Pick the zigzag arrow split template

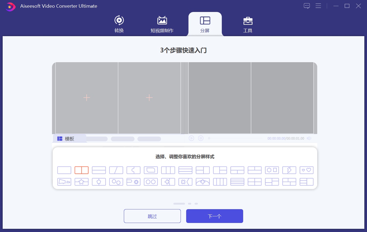pyautogui.click(x=289, y=170)
